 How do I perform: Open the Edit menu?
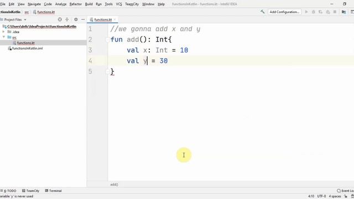(11, 4)
